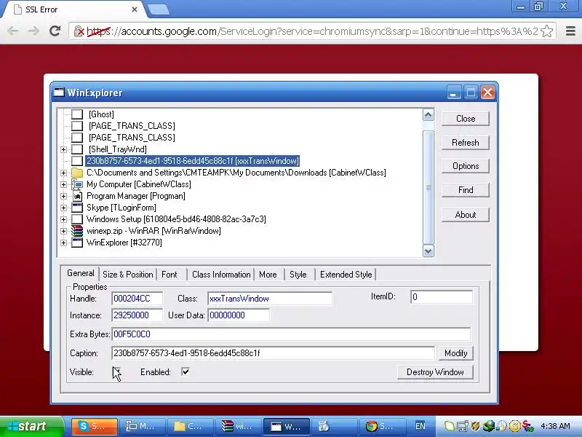The image size is (582, 437).
Task: Click the Find button
Action: (x=466, y=190)
